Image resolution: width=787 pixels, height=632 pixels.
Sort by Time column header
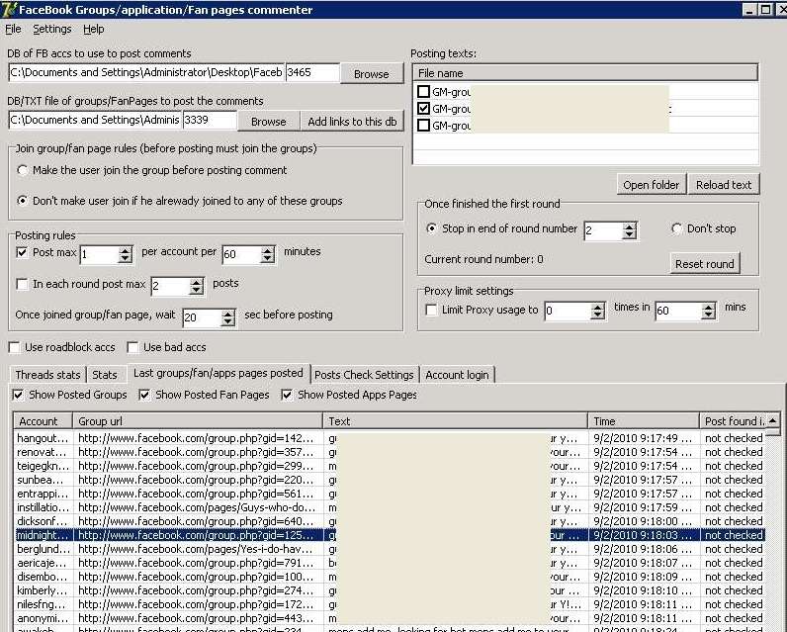tap(644, 421)
